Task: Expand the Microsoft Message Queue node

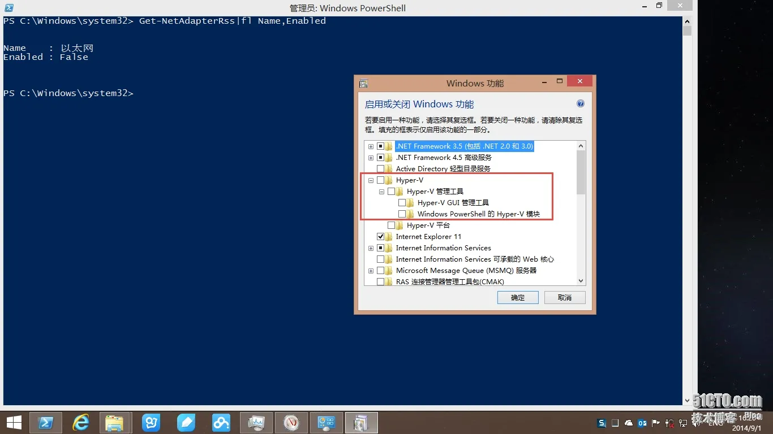Action: point(371,271)
